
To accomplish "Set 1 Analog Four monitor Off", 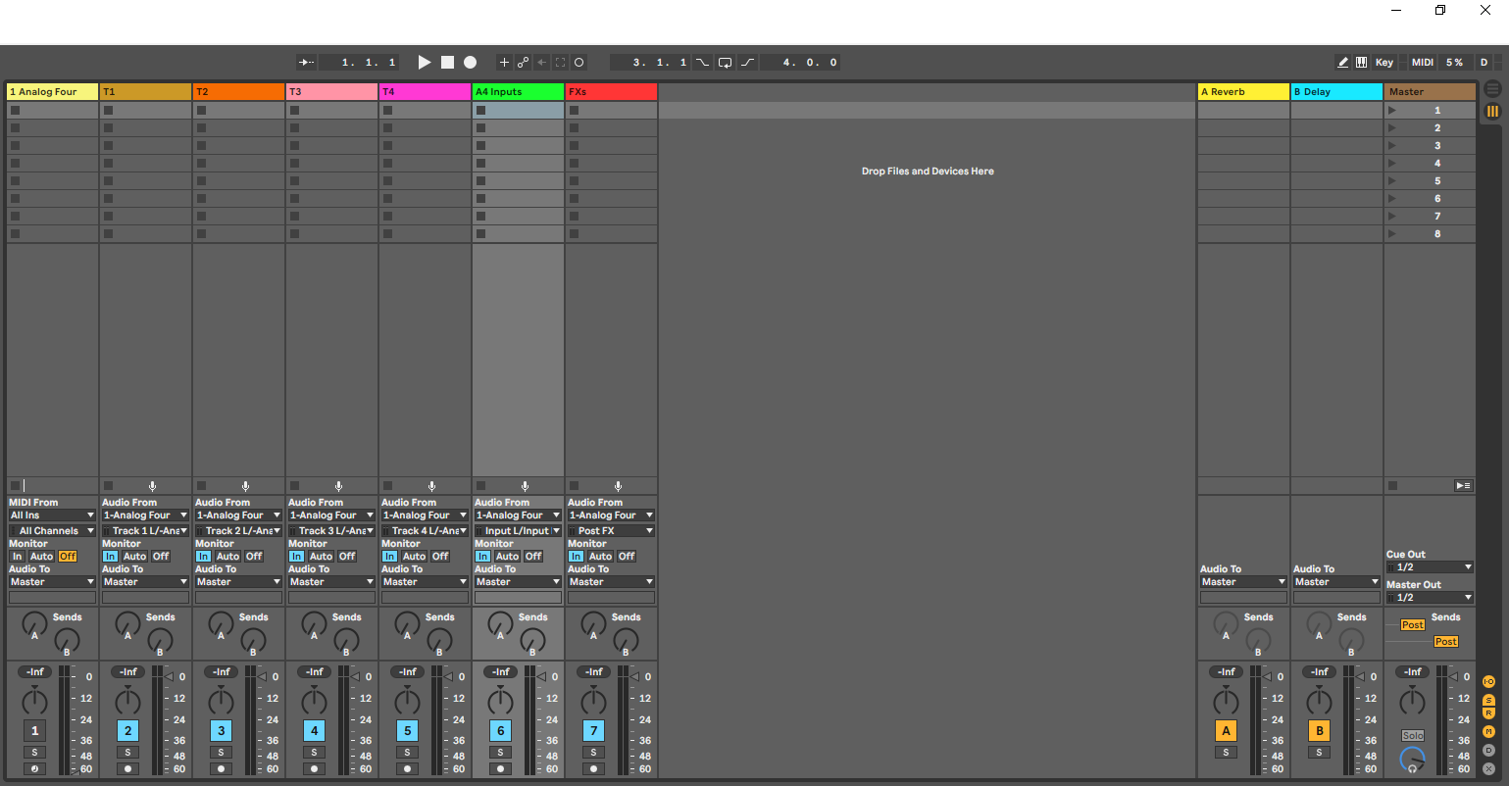I will click(67, 557).
